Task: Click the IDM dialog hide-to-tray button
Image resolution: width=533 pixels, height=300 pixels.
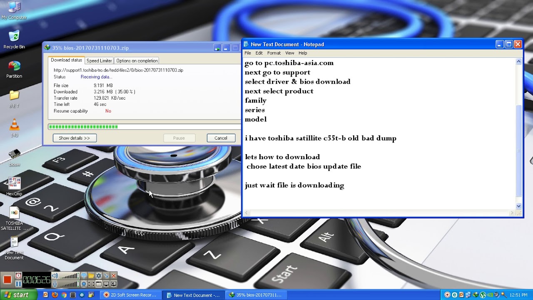Action: click(x=217, y=48)
